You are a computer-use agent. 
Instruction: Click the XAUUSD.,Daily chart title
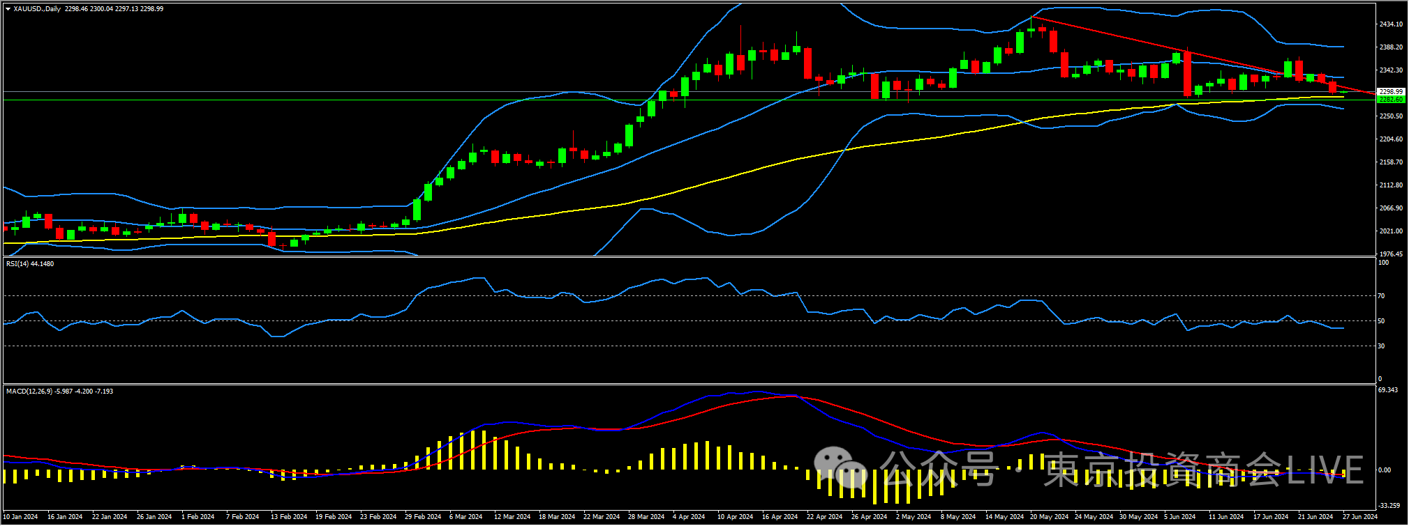coord(37,9)
